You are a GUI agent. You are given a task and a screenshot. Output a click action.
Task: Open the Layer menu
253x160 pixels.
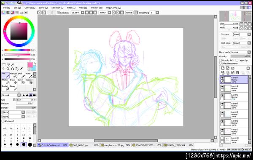(x=43, y=8)
